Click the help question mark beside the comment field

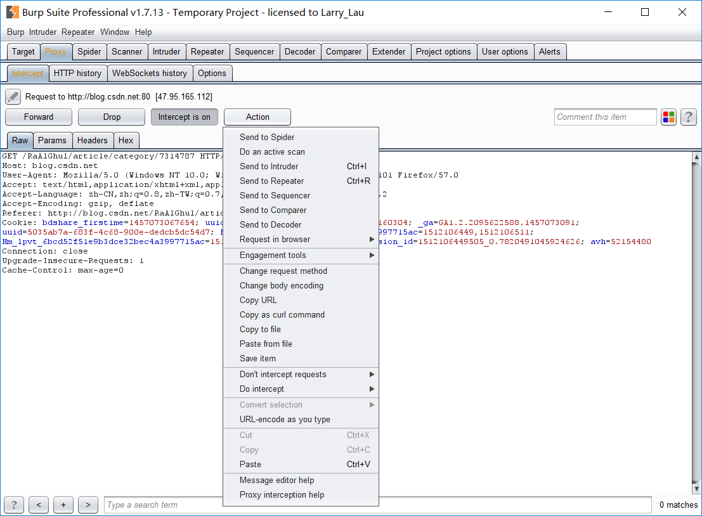click(689, 117)
